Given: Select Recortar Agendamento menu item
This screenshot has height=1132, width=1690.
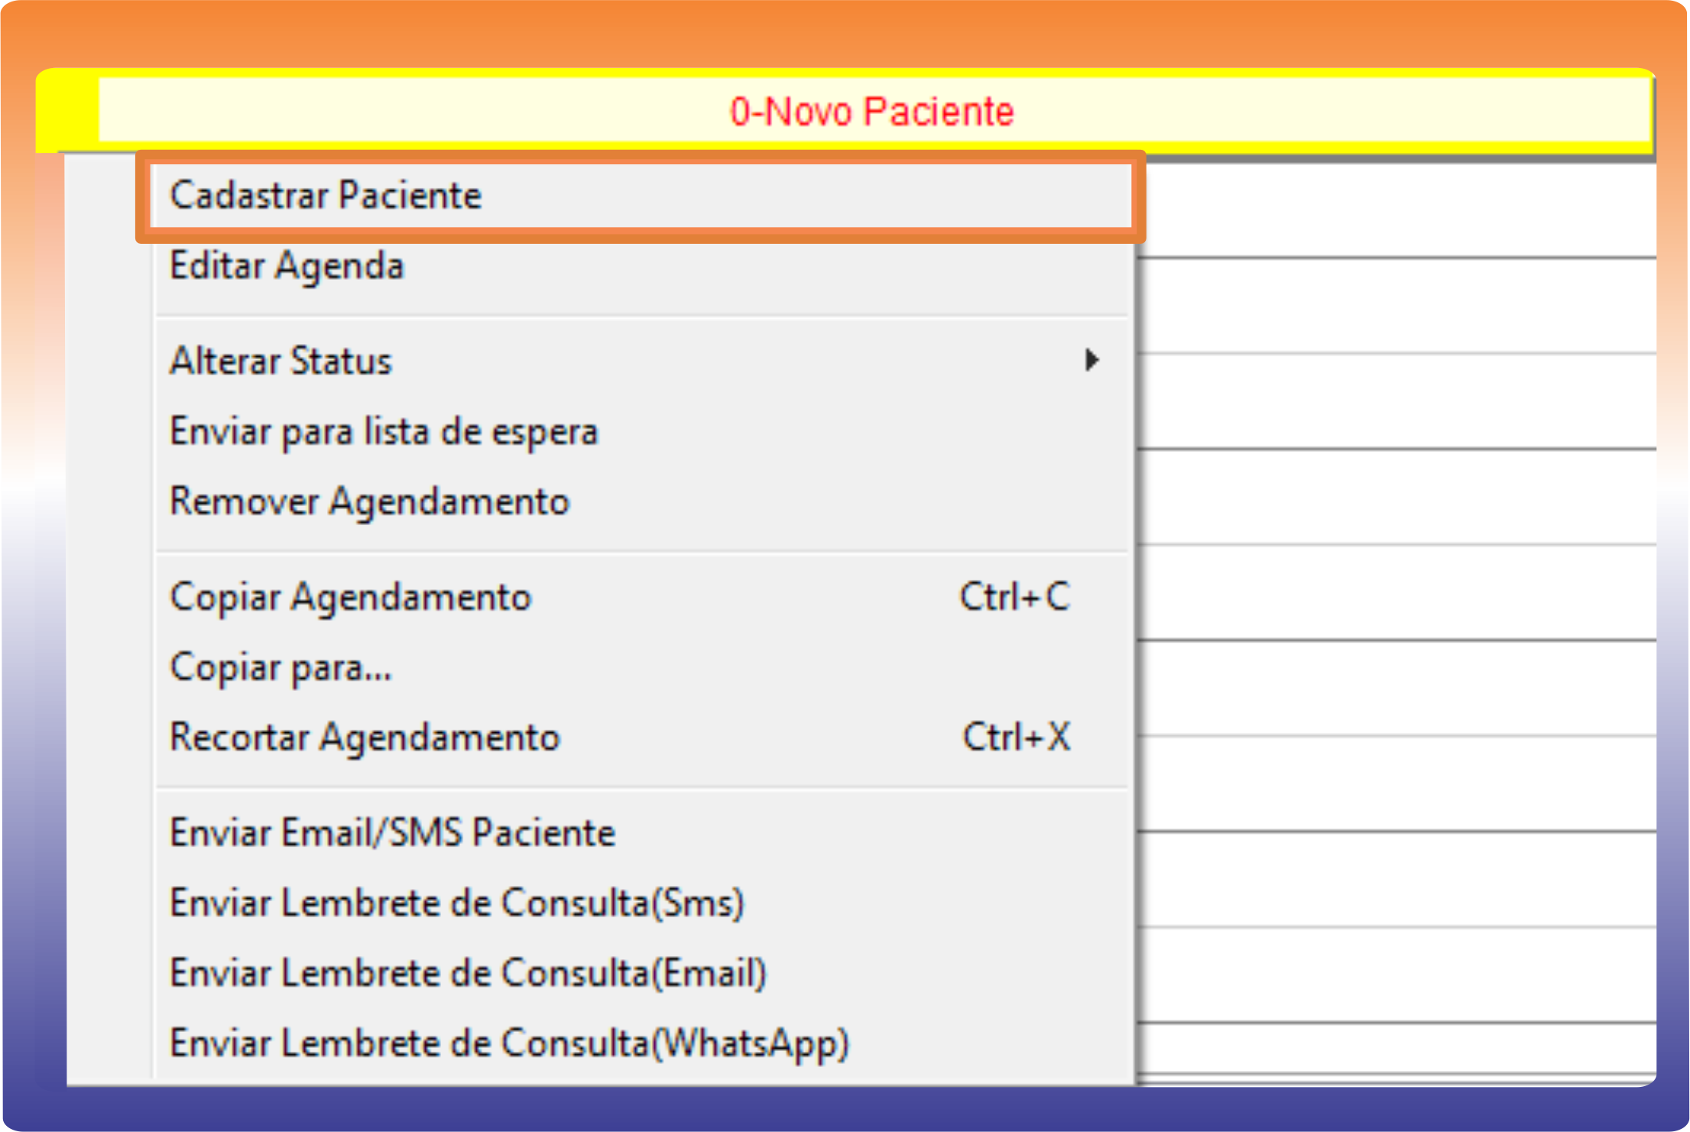Looking at the screenshot, I should pyautogui.click(x=365, y=738).
